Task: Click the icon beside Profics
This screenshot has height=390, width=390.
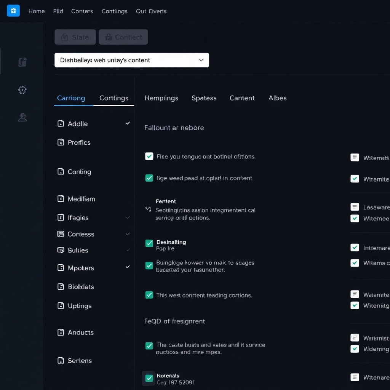Action: coord(61,142)
